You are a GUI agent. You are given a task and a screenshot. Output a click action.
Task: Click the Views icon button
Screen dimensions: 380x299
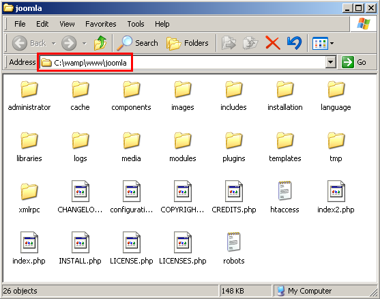point(320,44)
